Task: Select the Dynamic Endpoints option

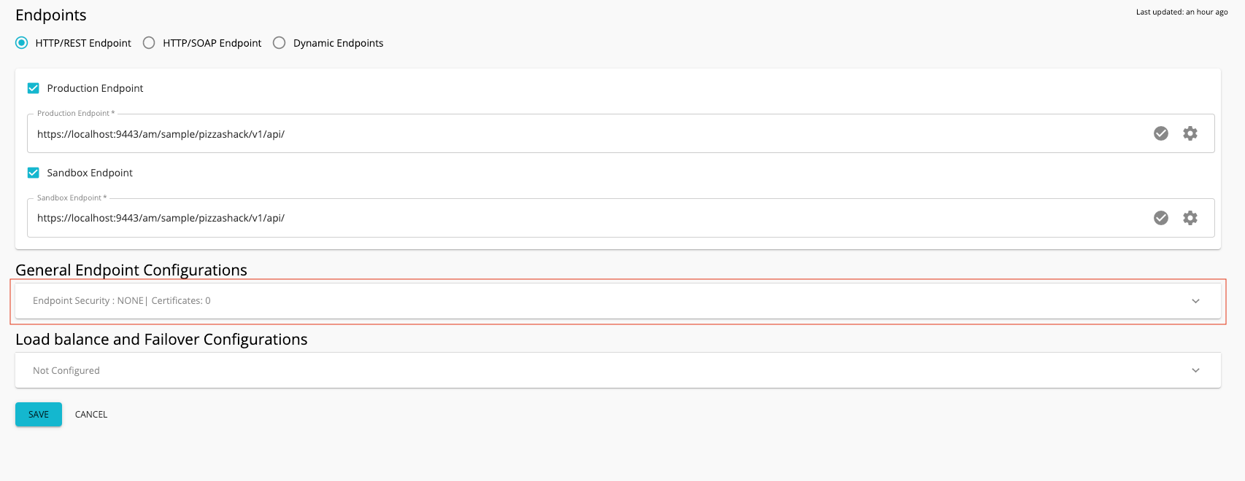Action: (x=279, y=42)
